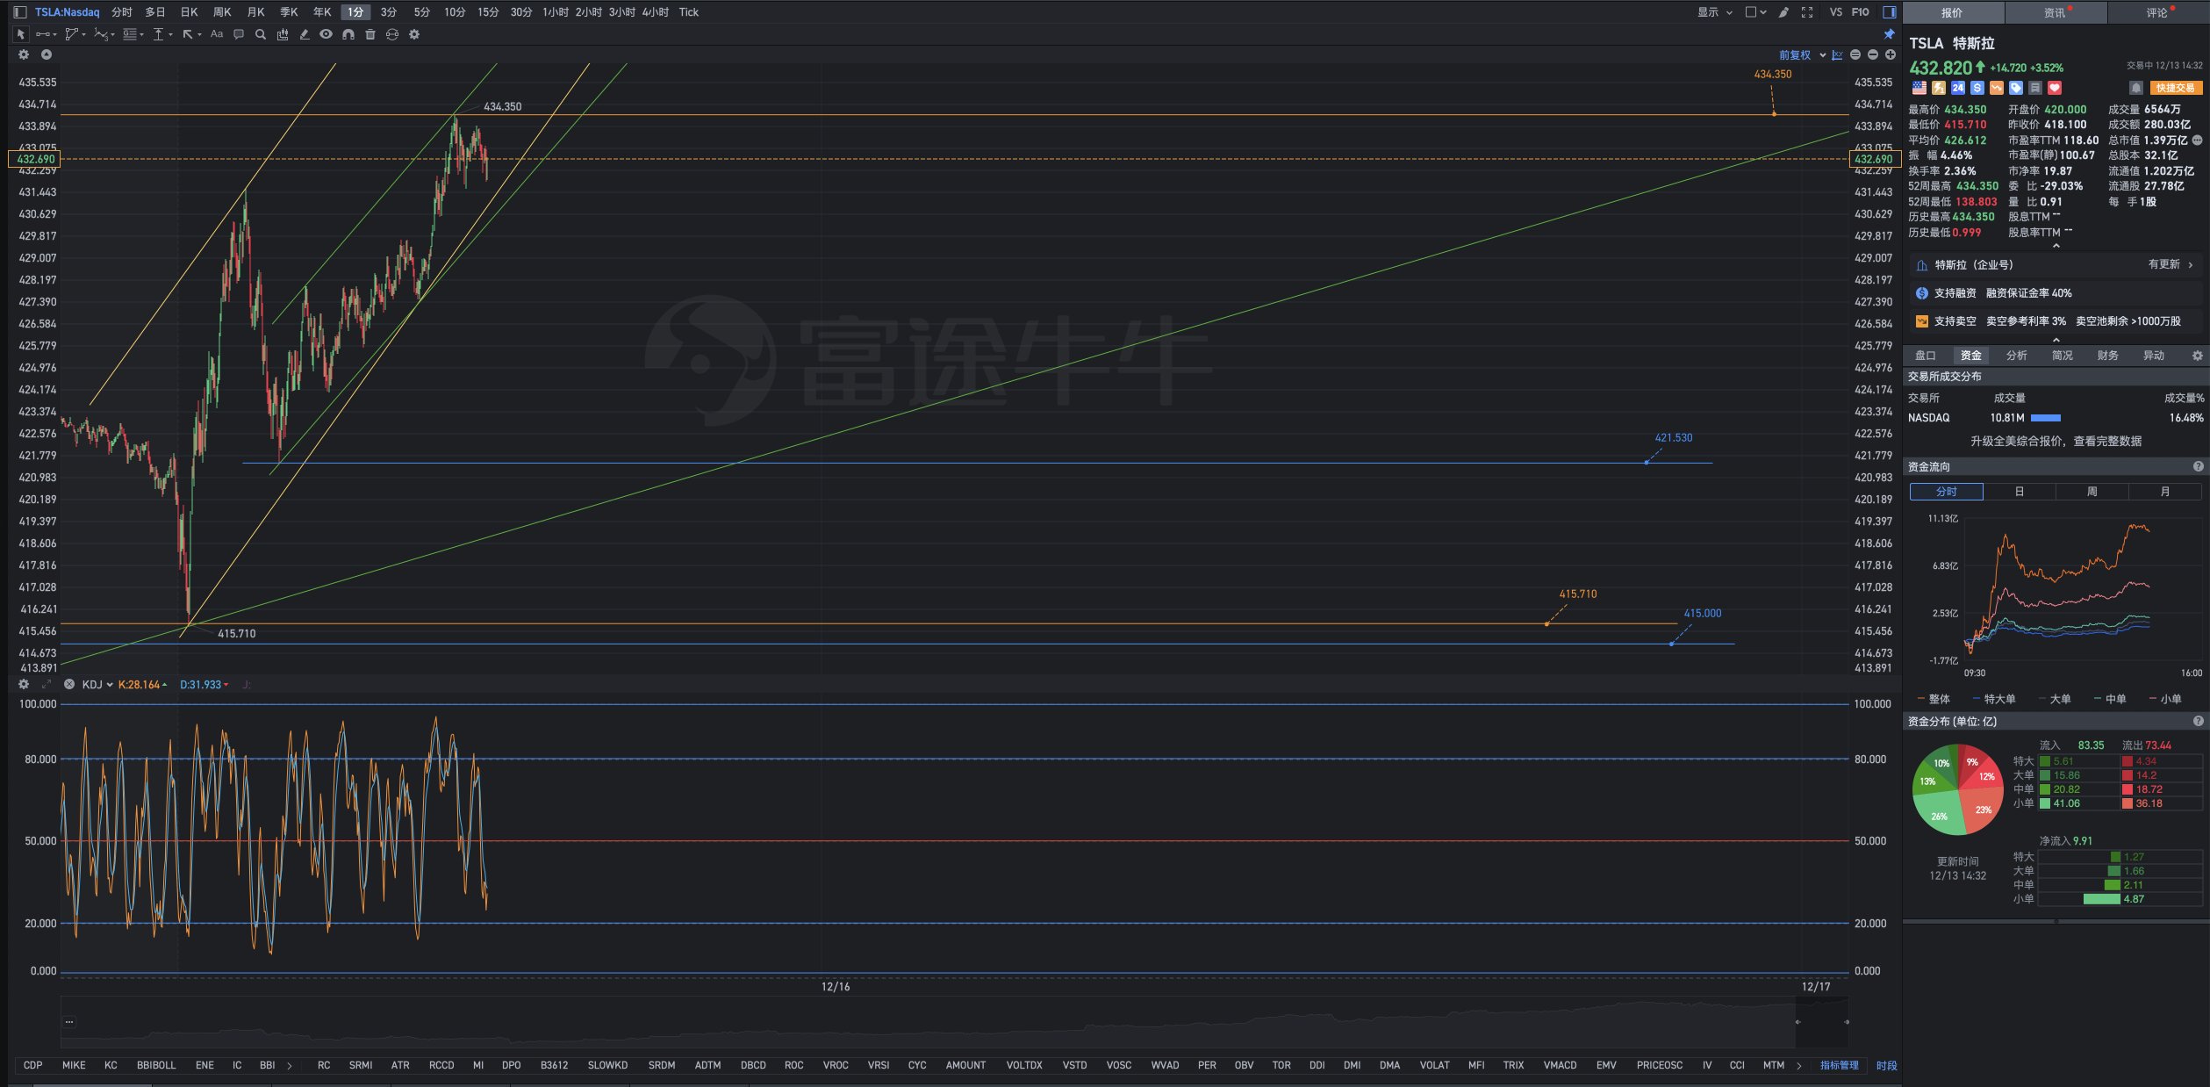Switch to the 资讯 news tab
The width and height of the screenshot is (2210, 1087).
click(x=2055, y=12)
